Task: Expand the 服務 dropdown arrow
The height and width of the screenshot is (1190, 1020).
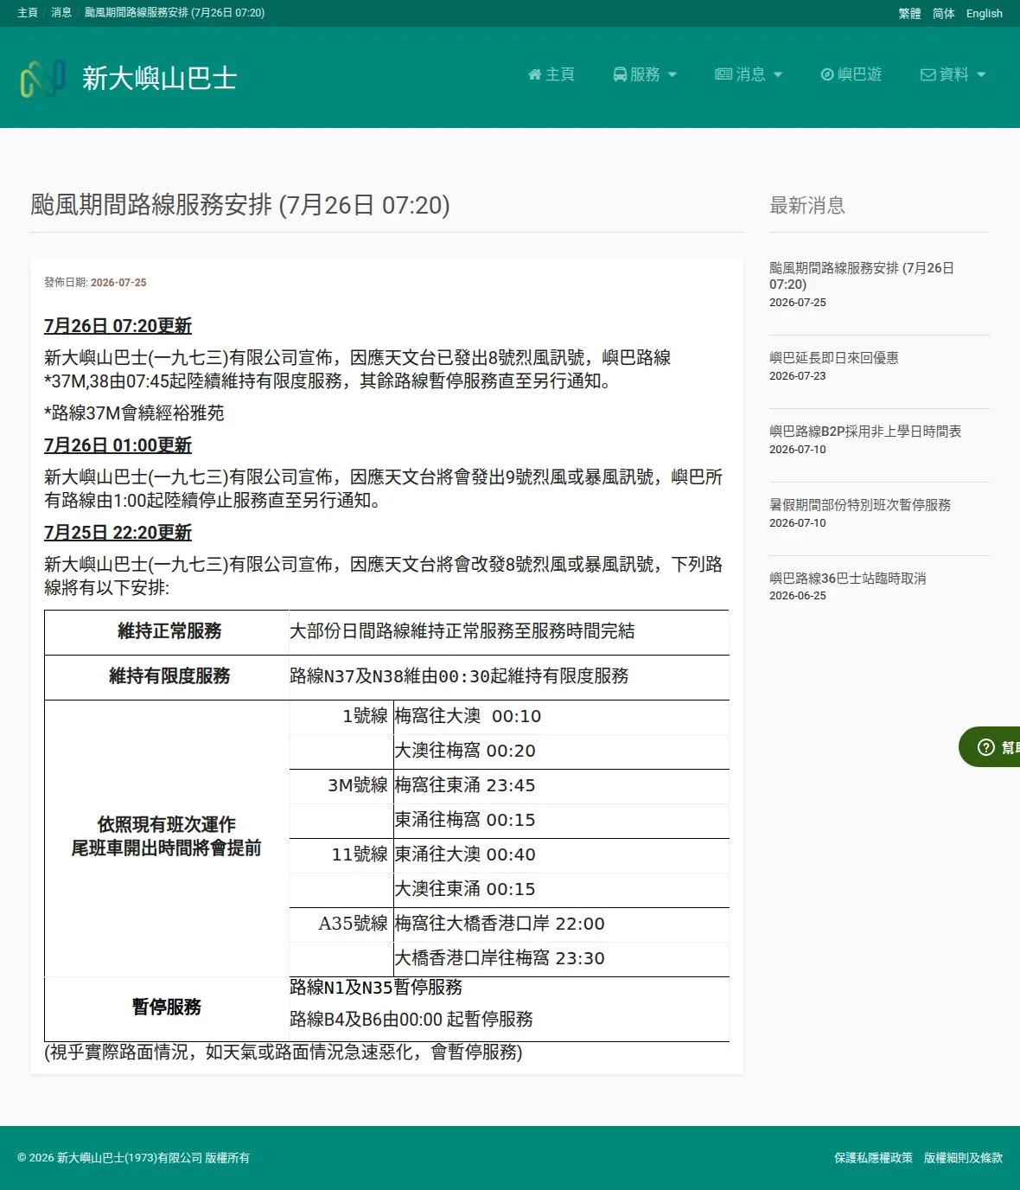Action: (x=673, y=74)
